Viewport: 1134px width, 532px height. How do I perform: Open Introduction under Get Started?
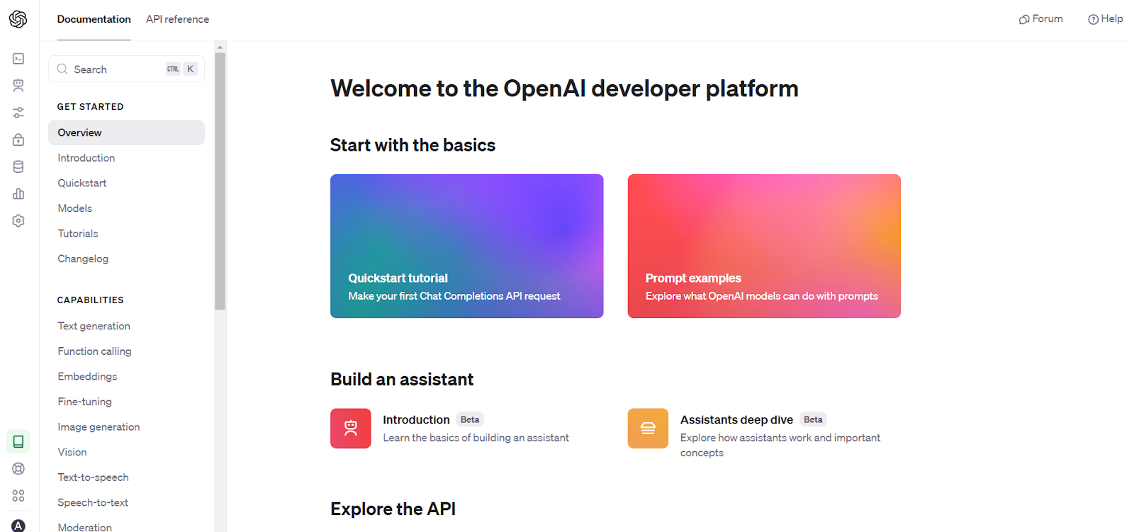[x=86, y=158]
